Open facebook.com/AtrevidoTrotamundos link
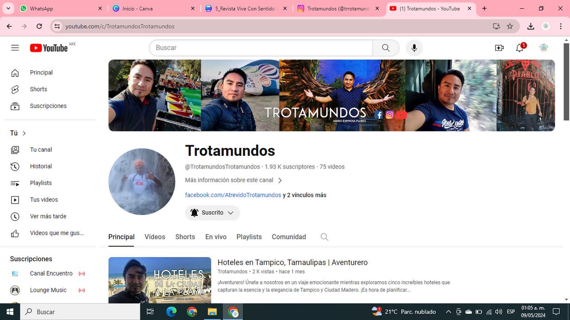This screenshot has height=320, width=570. pos(233,195)
